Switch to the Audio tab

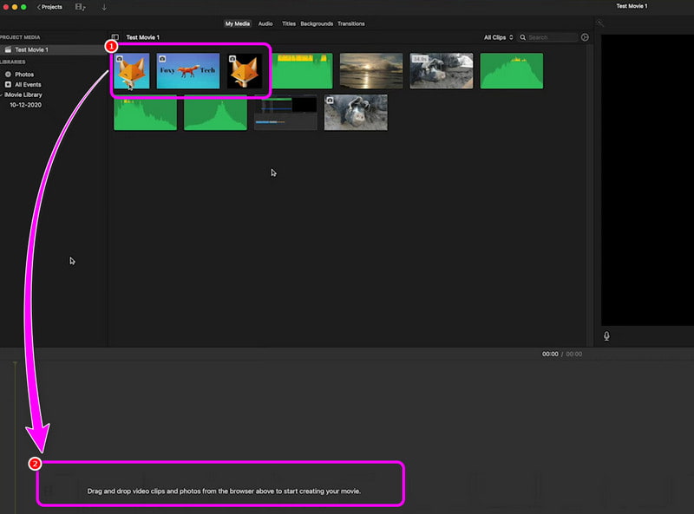(x=265, y=23)
